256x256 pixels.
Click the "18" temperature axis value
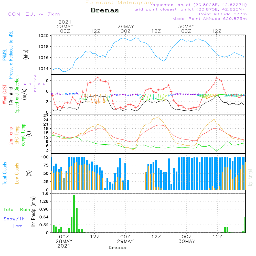[46, 129]
